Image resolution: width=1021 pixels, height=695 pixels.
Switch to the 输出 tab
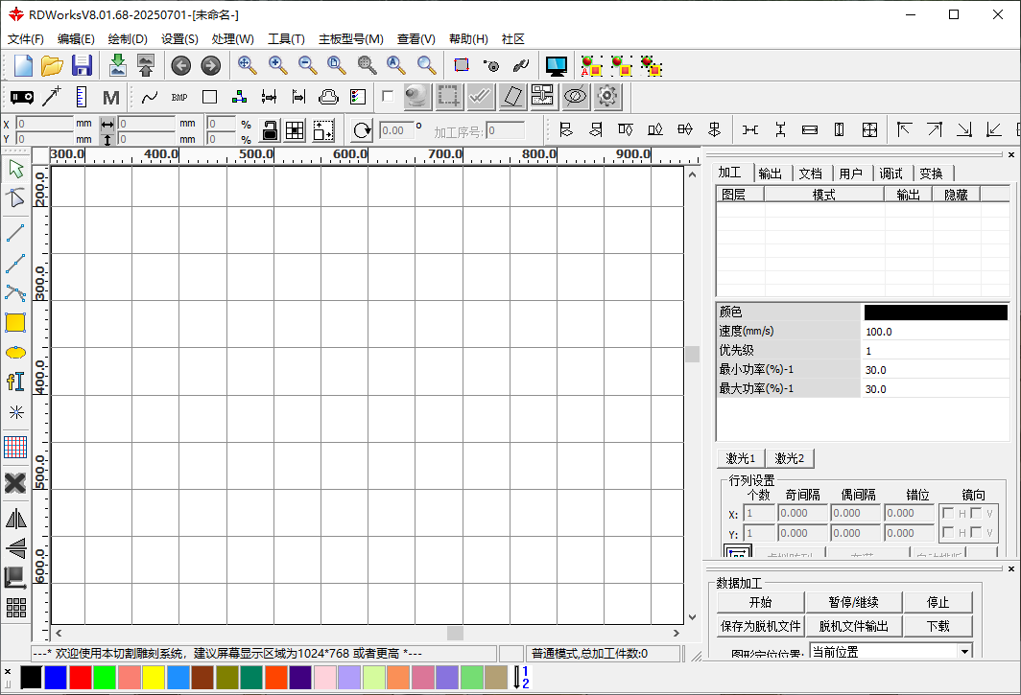coord(770,174)
